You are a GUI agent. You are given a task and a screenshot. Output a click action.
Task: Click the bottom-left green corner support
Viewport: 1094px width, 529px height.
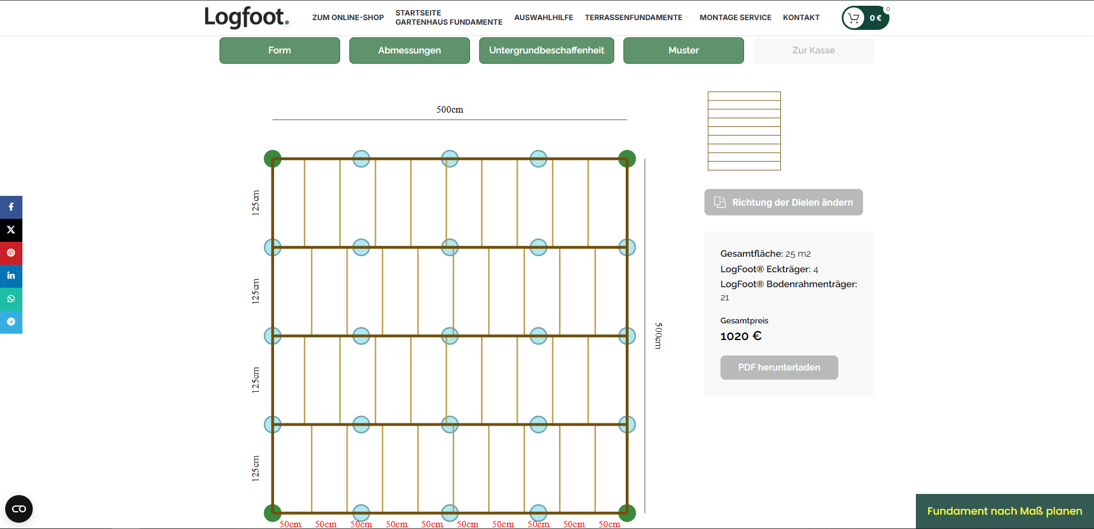tap(272, 513)
